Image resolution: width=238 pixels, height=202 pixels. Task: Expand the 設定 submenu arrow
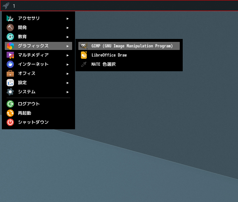tap(67, 83)
